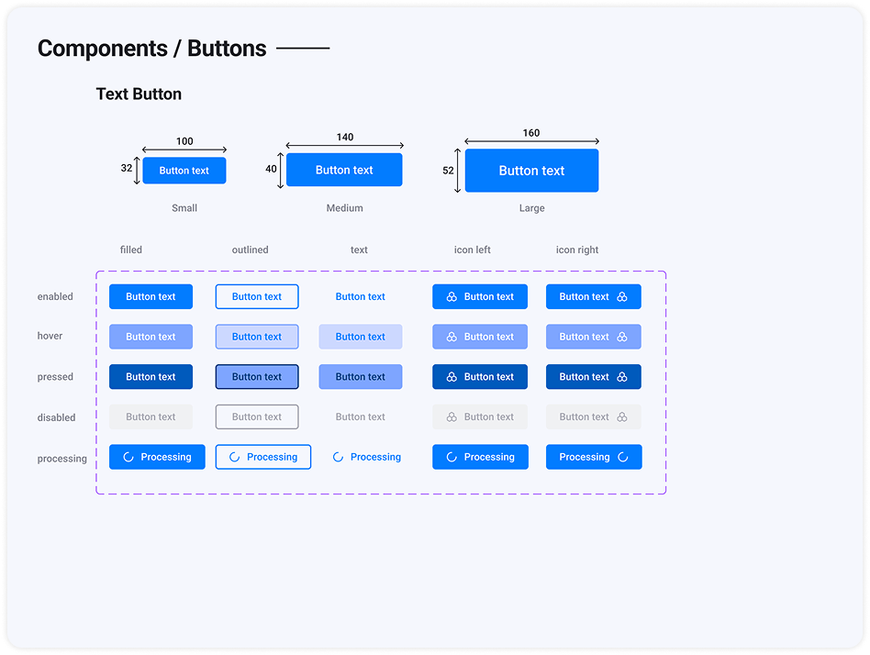This screenshot has height=655, width=870.
Task: Click the disabled filled button
Action: [x=151, y=416]
